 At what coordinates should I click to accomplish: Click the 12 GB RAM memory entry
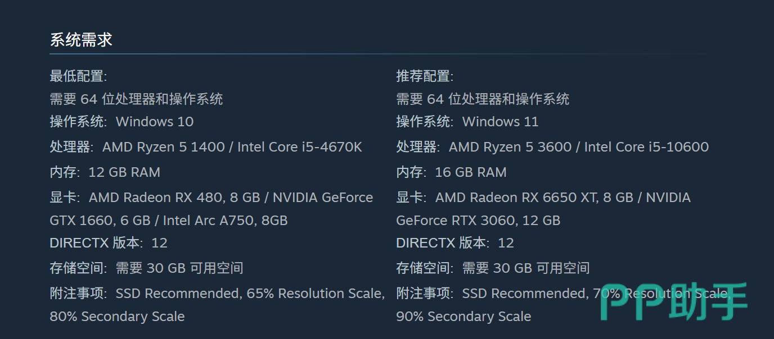[124, 172]
